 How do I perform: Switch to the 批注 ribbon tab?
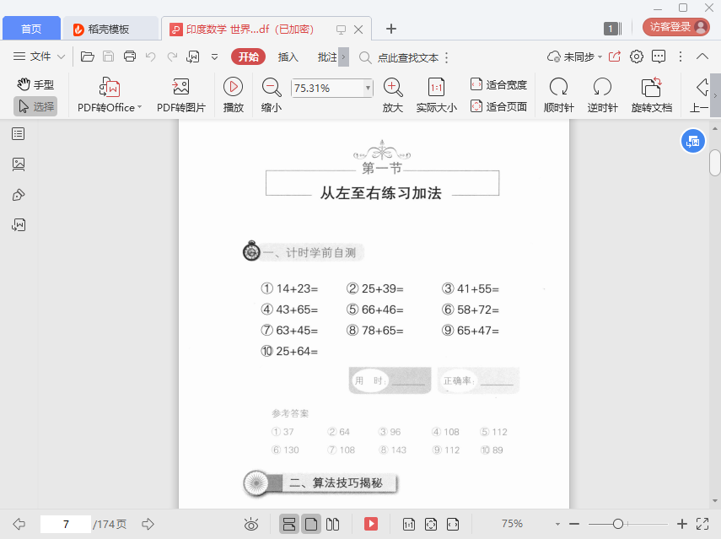[x=327, y=57]
